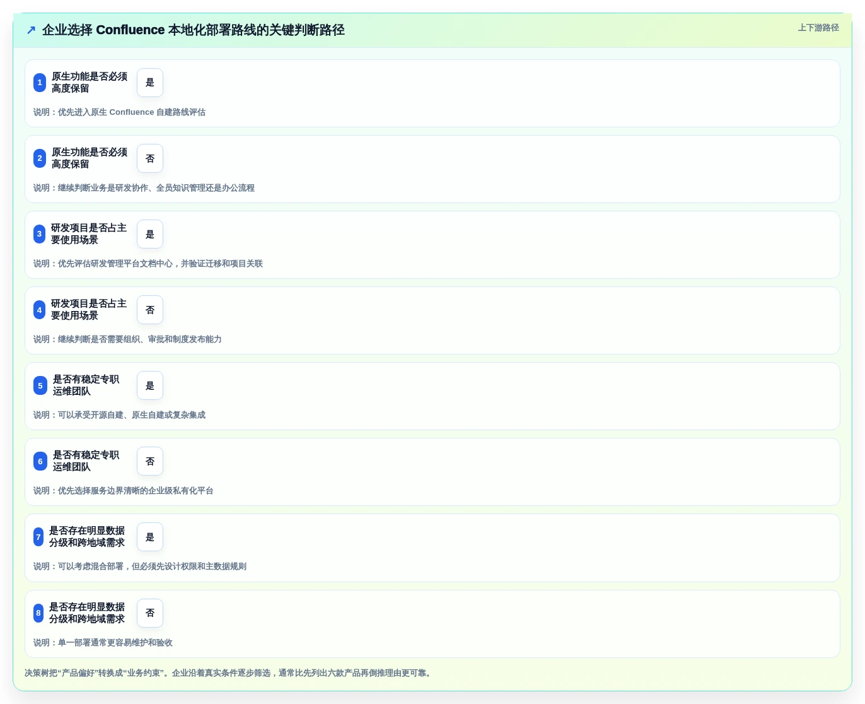Click note 优先选择服务边界清晰的企业级私有化平台
The image size is (865, 704).
coord(136,491)
